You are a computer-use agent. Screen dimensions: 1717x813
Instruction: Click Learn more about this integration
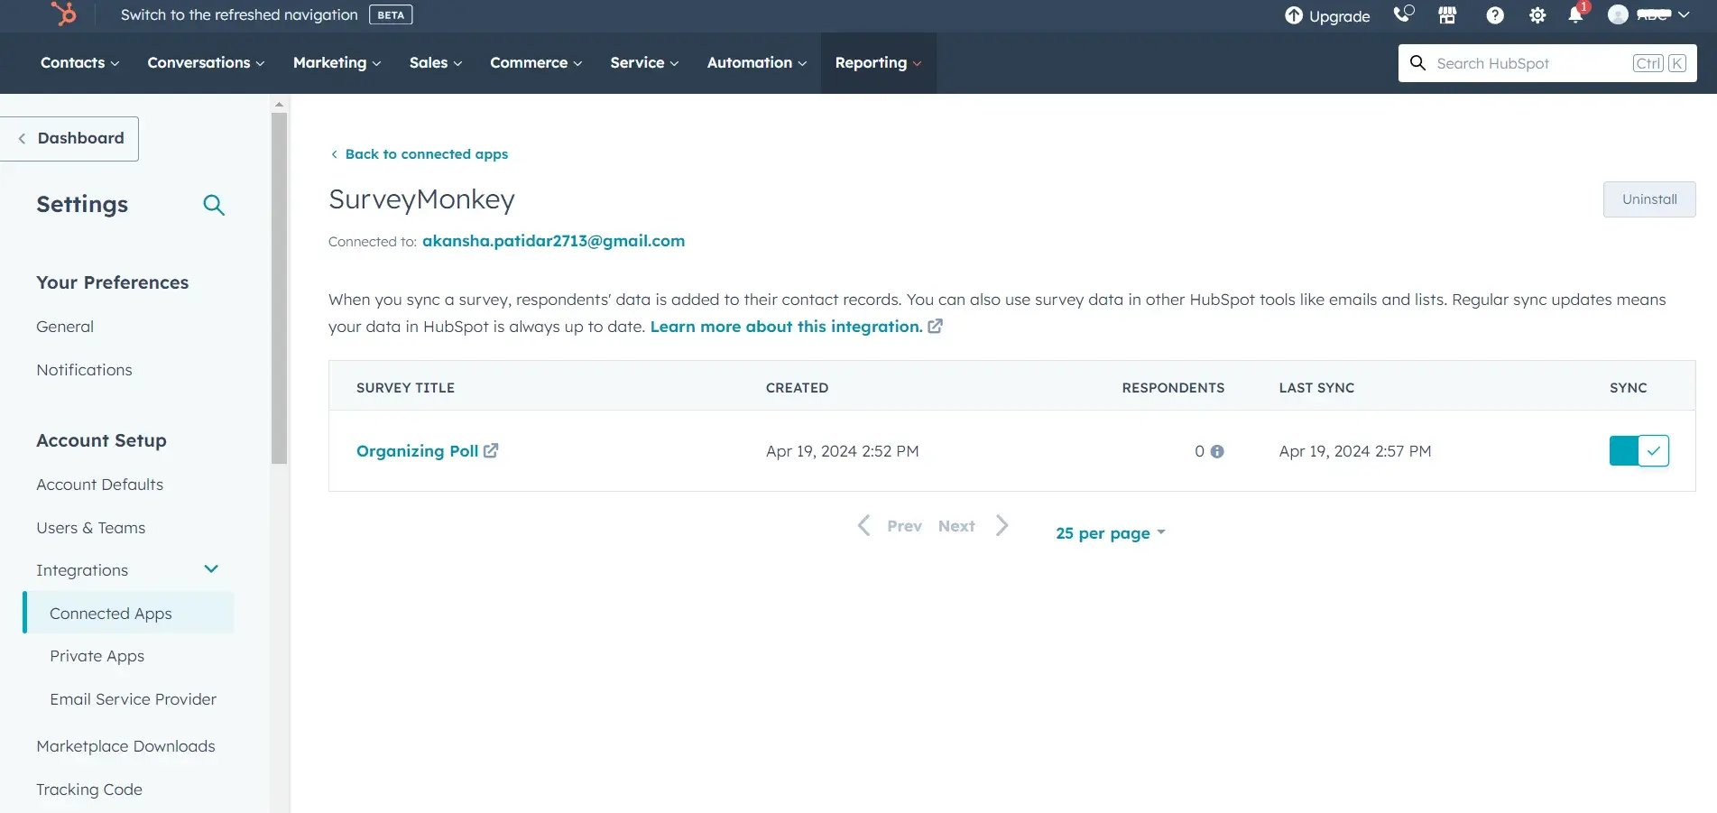787,327
